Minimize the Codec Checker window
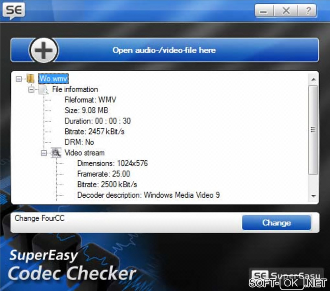This screenshot has width=330, height=291. 264,11
